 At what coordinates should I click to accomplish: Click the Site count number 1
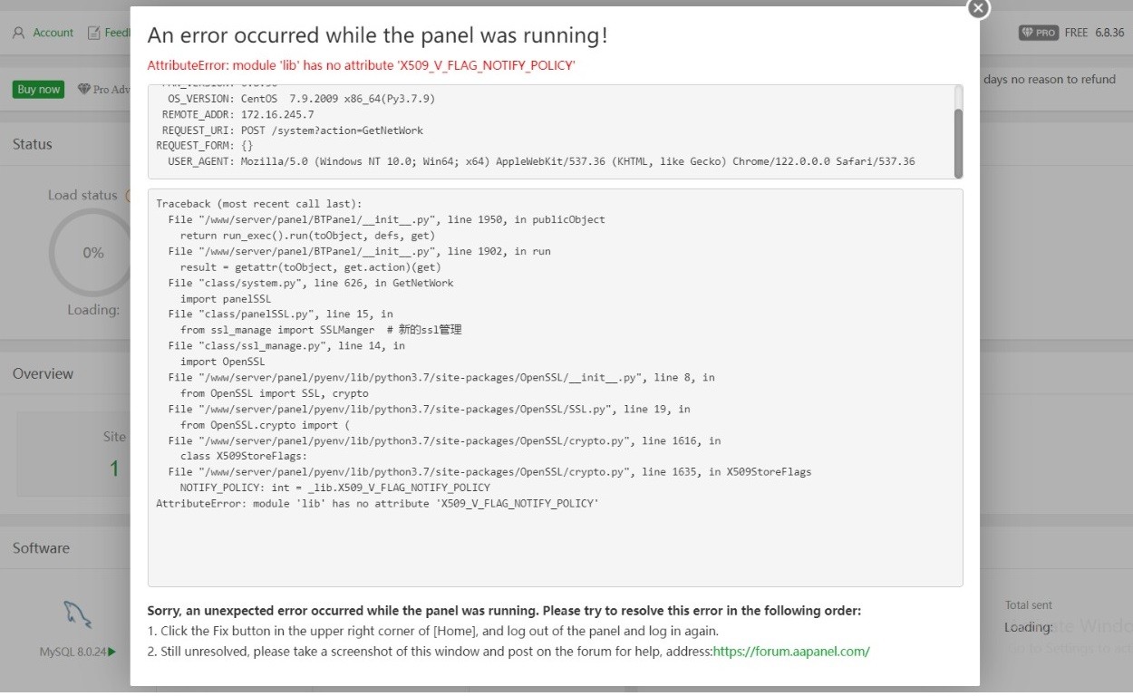pos(114,469)
